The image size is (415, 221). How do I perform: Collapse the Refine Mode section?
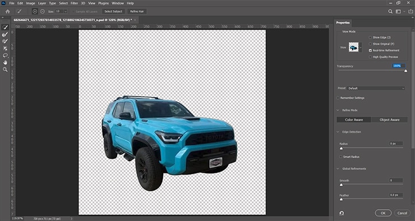338,110
